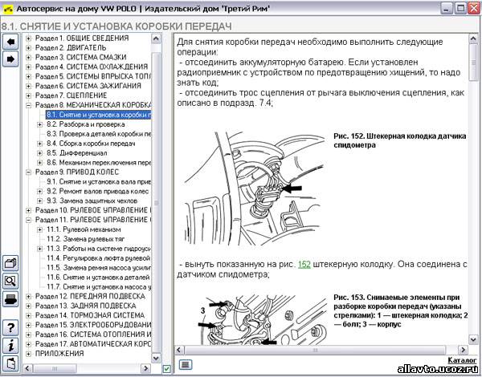Select 9.1. Снятие и установка вала привода
The image size is (482, 377).
(99, 182)
